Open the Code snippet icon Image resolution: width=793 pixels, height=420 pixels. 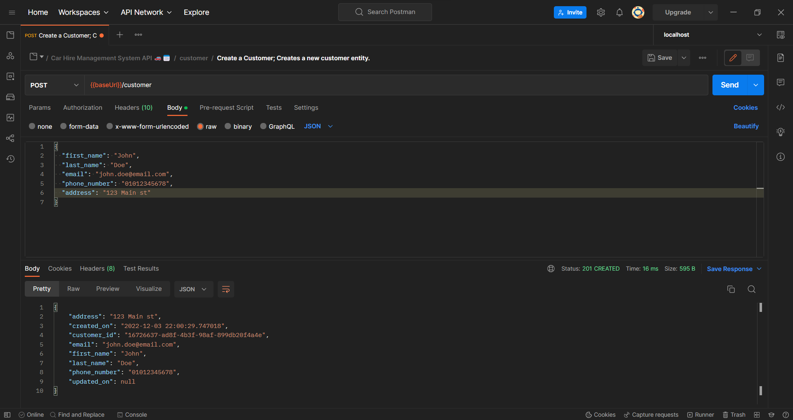[x=781, y=107]
